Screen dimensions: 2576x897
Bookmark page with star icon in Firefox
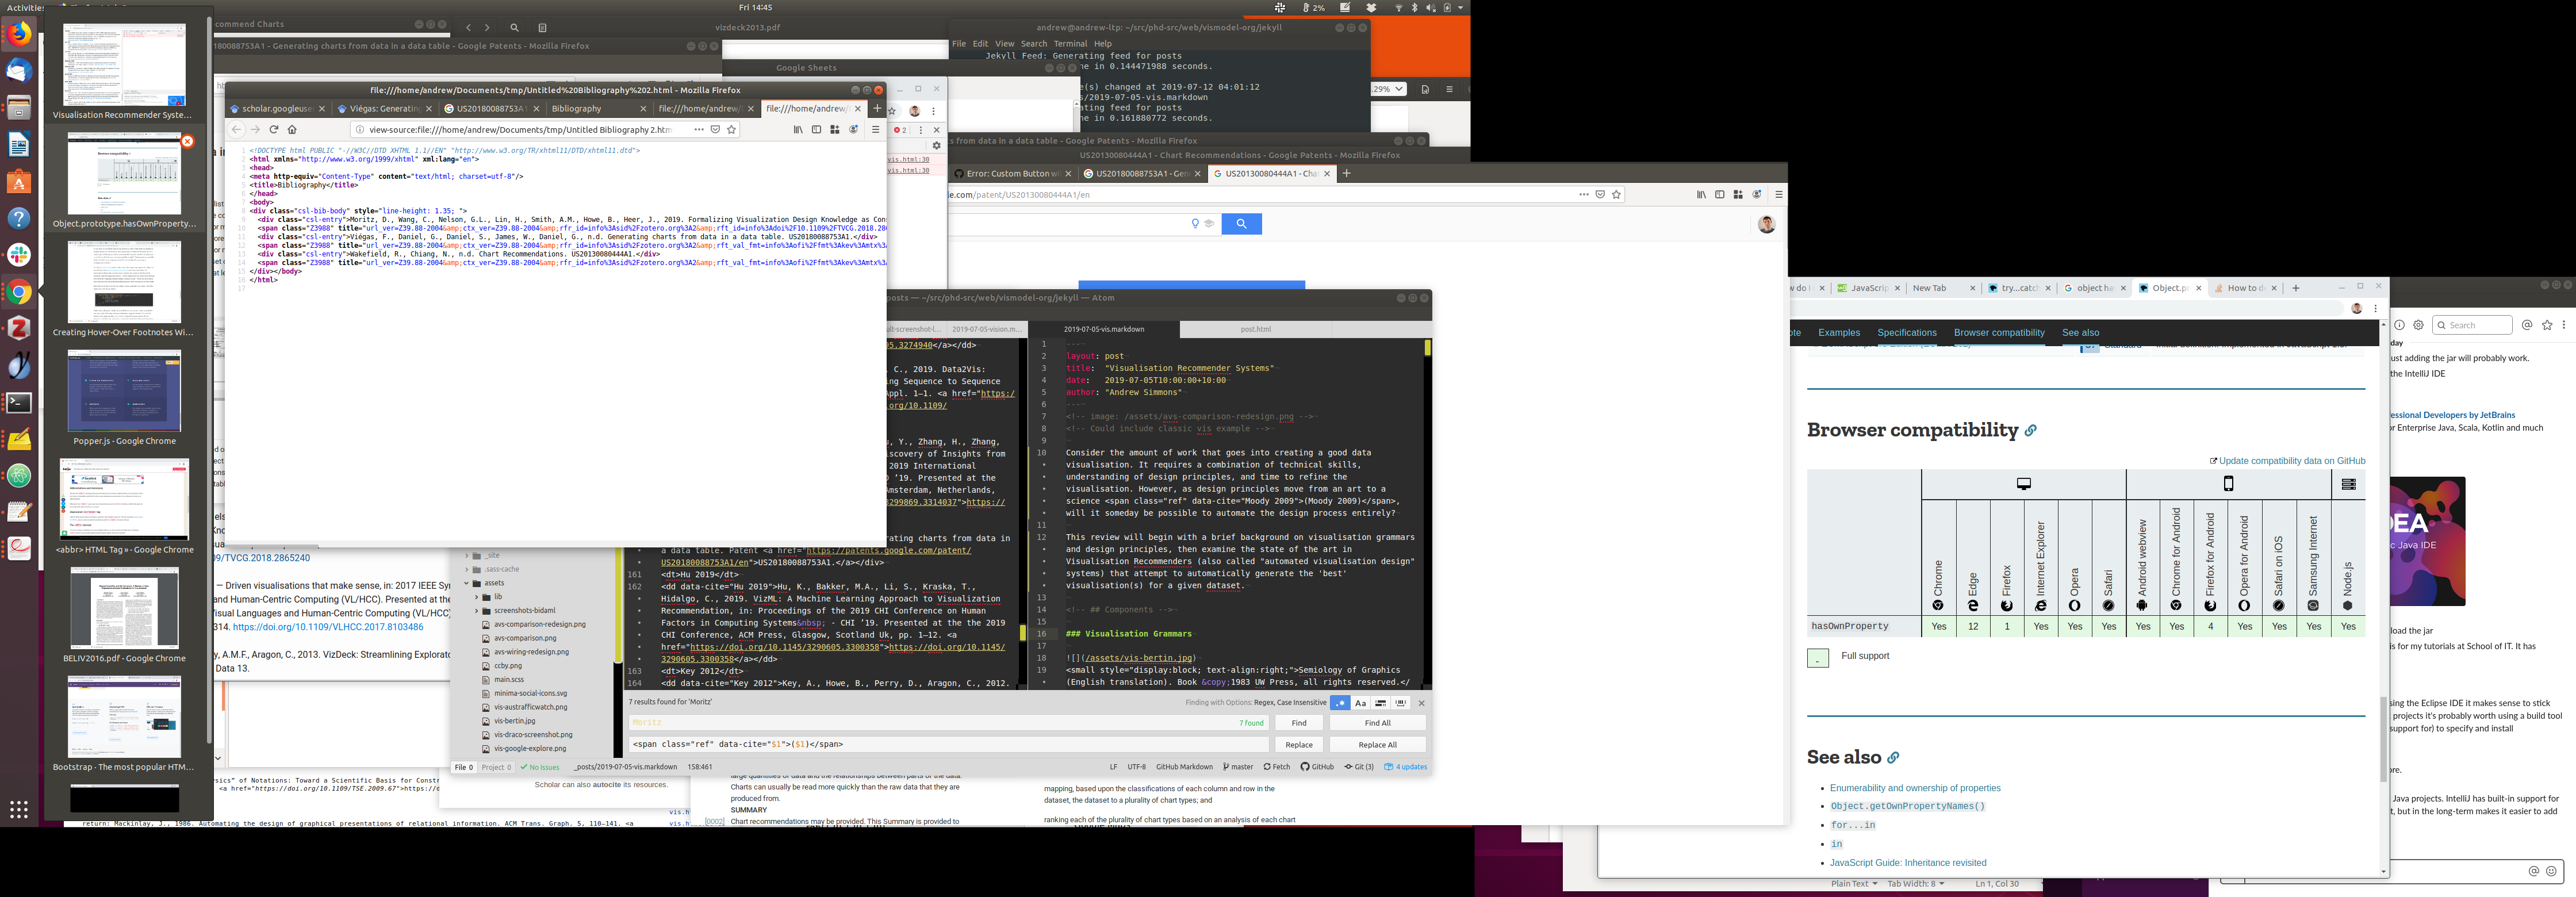732,130
